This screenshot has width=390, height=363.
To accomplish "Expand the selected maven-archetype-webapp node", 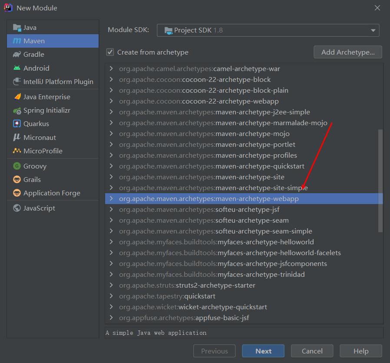I will (x=111, y=198).
